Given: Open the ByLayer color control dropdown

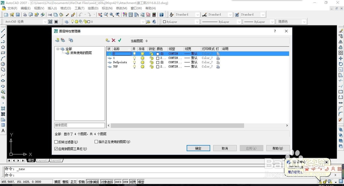Looking at the screenshot, I should pyautogui.click(x=197, y=22).
